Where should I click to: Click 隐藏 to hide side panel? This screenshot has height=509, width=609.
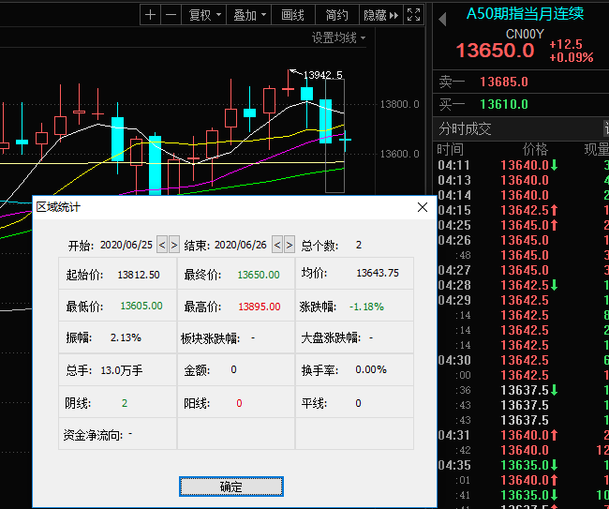[381, 15]
